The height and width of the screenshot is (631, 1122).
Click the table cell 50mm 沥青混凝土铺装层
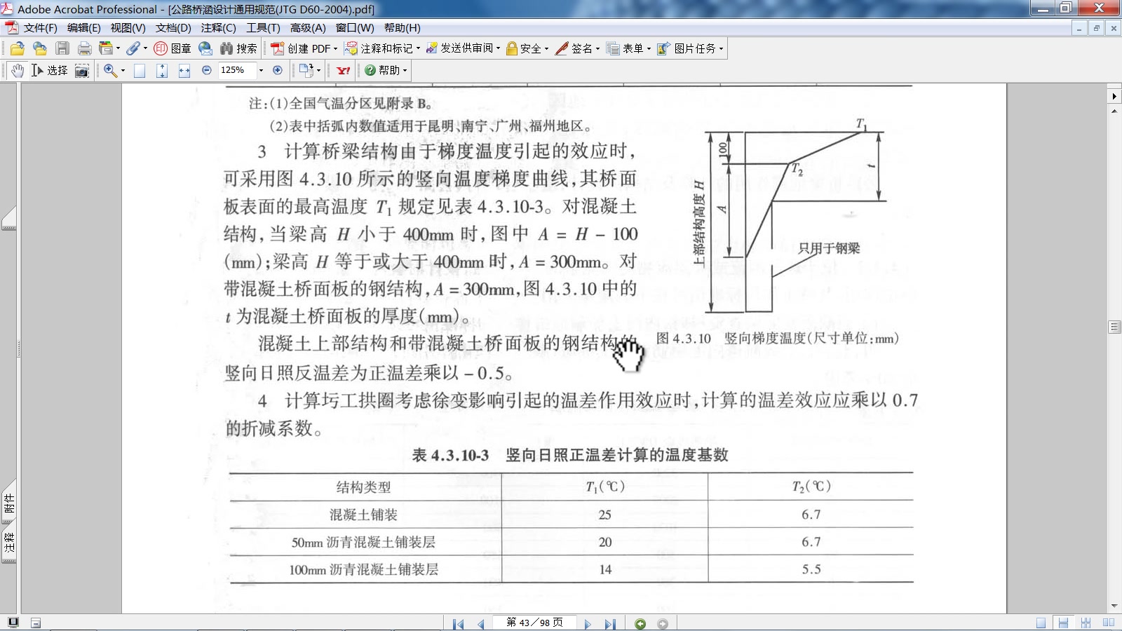point(363,542)
